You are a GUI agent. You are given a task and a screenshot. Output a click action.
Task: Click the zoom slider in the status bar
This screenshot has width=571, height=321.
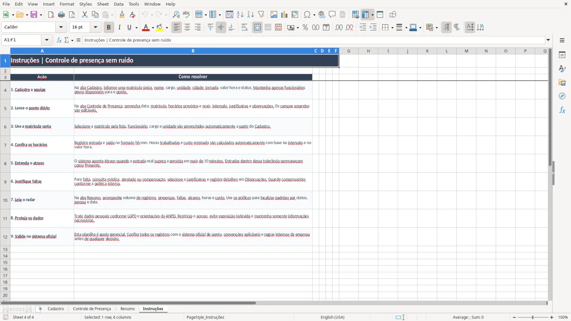pos(533,317)
